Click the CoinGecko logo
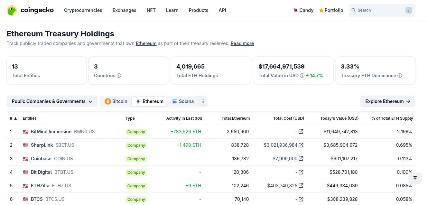This screenshot has height=205, width=428. pos(30,10)
